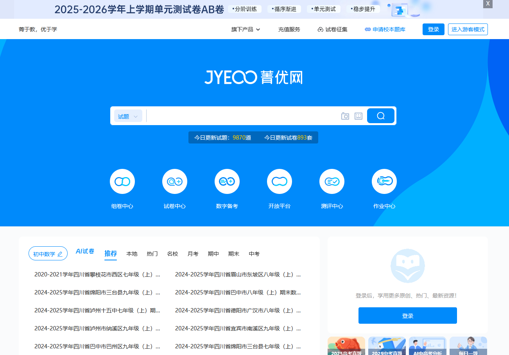The image size is (509, 355).
Task: Open the 申请校本题库 link
Action: tap(385, 29)
